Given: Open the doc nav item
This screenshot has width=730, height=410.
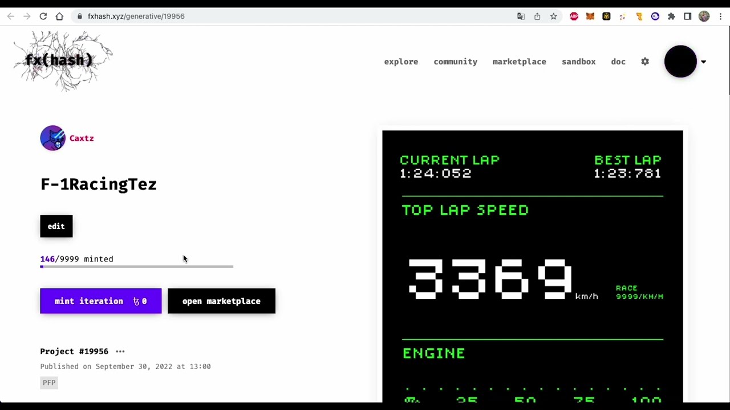Looking at the screenshot, I should pos(618,61).
